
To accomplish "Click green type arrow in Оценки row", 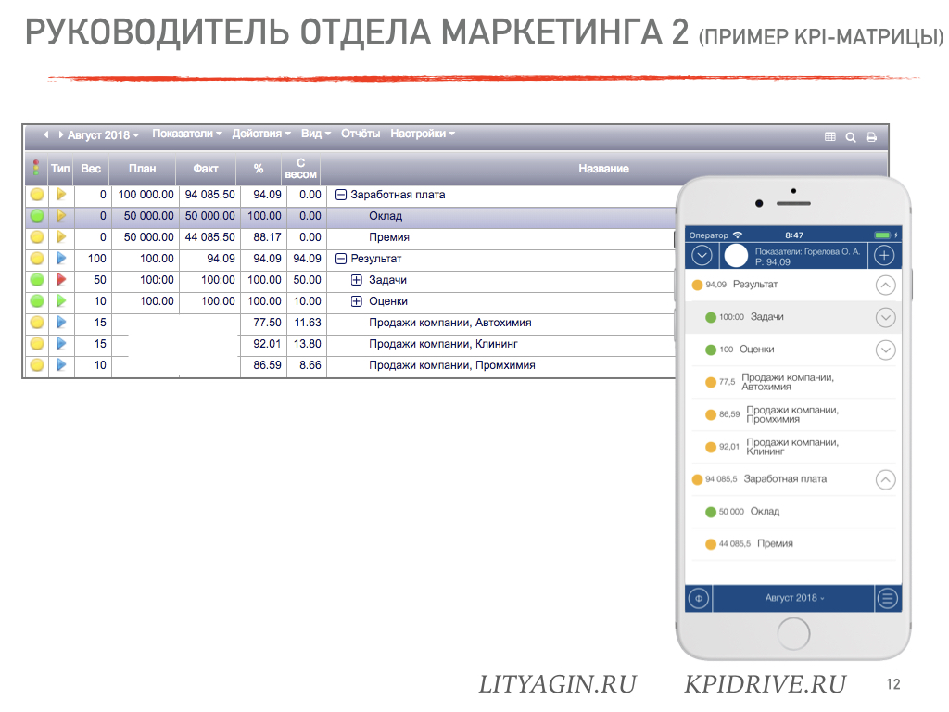I will (x=61, y=301).
